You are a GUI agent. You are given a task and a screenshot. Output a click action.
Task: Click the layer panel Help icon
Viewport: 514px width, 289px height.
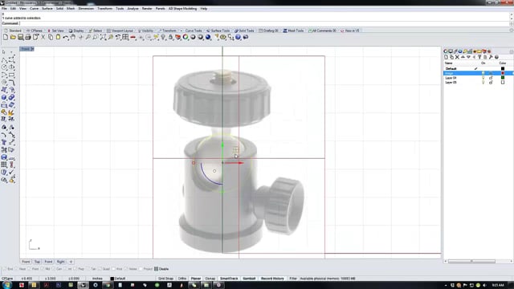click(x=496, y=57)
